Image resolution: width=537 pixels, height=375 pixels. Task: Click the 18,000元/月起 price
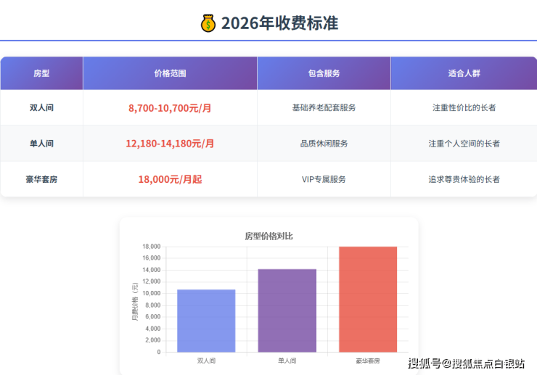coord(170,179)
